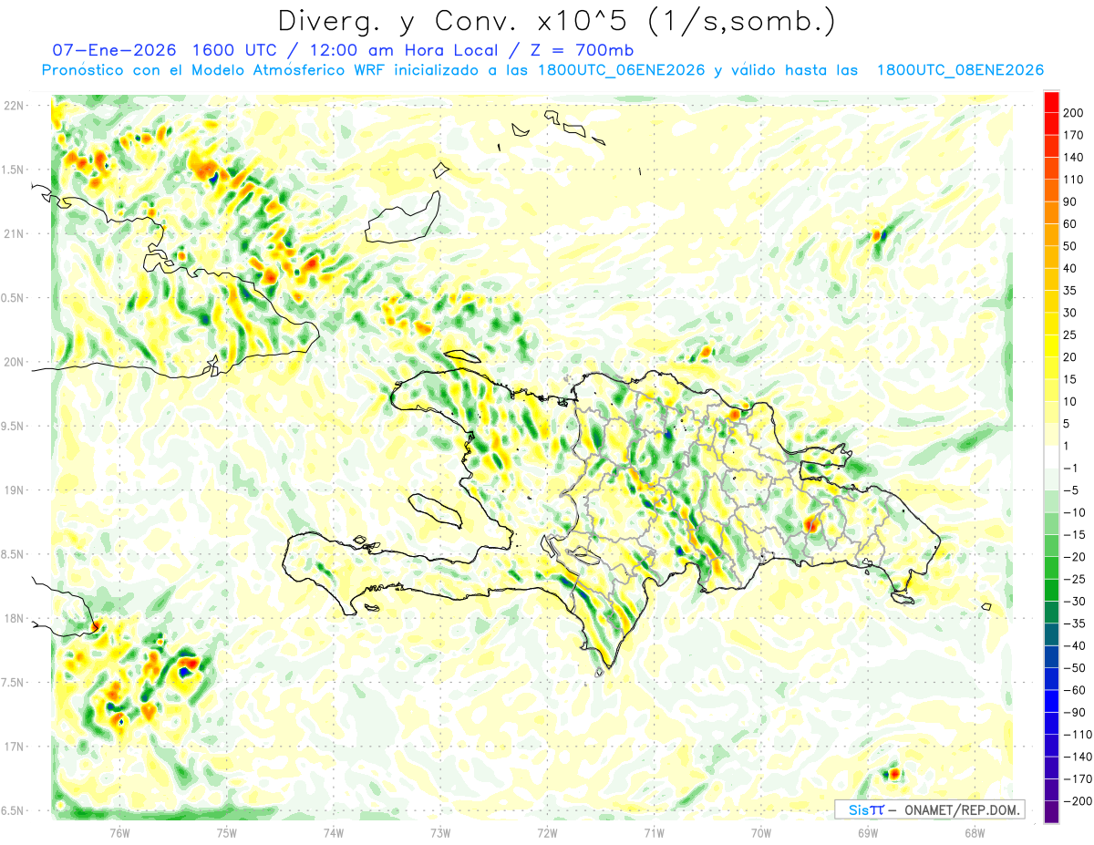Click the '18N' latitude axis label
The image size is (1094, 845).
15,618
